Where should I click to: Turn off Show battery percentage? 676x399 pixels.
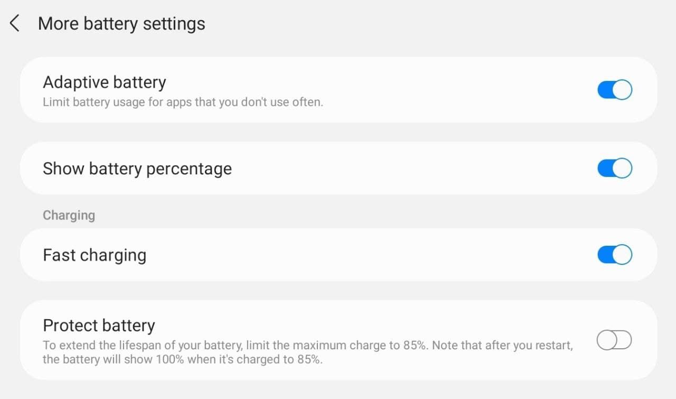(614, 168)
